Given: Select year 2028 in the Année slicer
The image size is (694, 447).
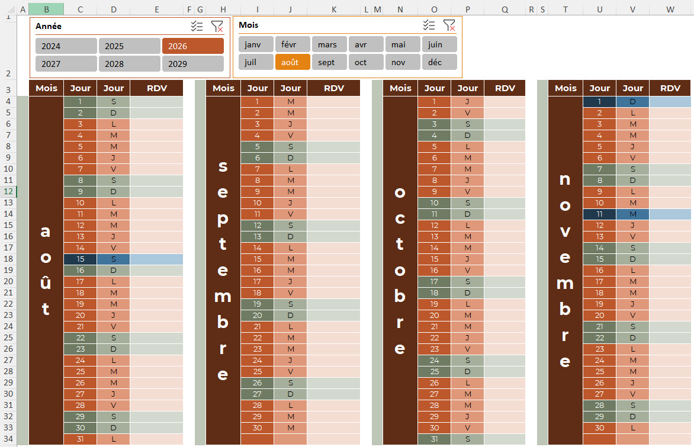Looking at the screenshot, I should (x=130, y=64).
